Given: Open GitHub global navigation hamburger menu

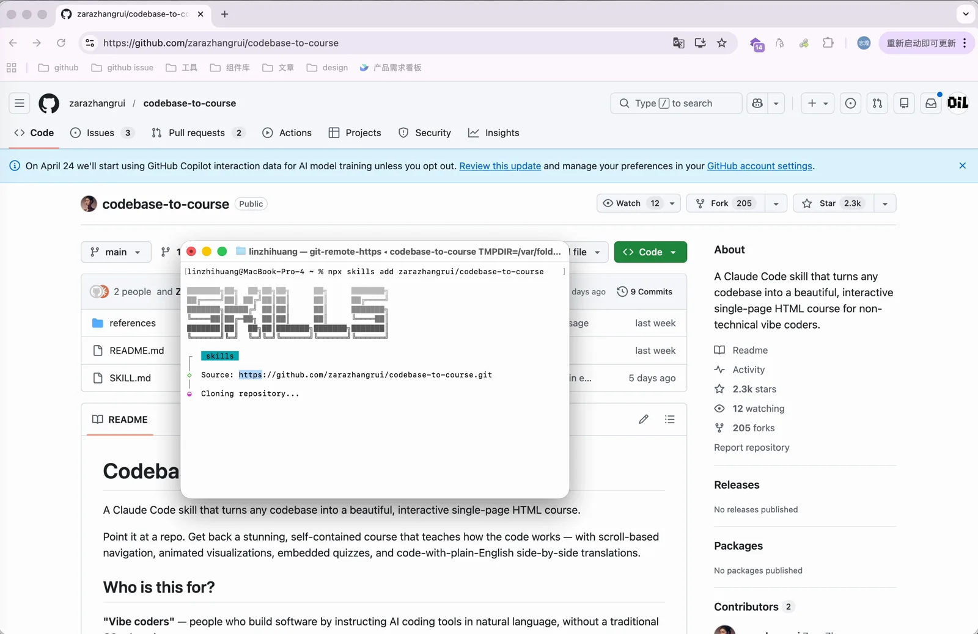Looking at the screenshot, I should (x=20, y=103).
